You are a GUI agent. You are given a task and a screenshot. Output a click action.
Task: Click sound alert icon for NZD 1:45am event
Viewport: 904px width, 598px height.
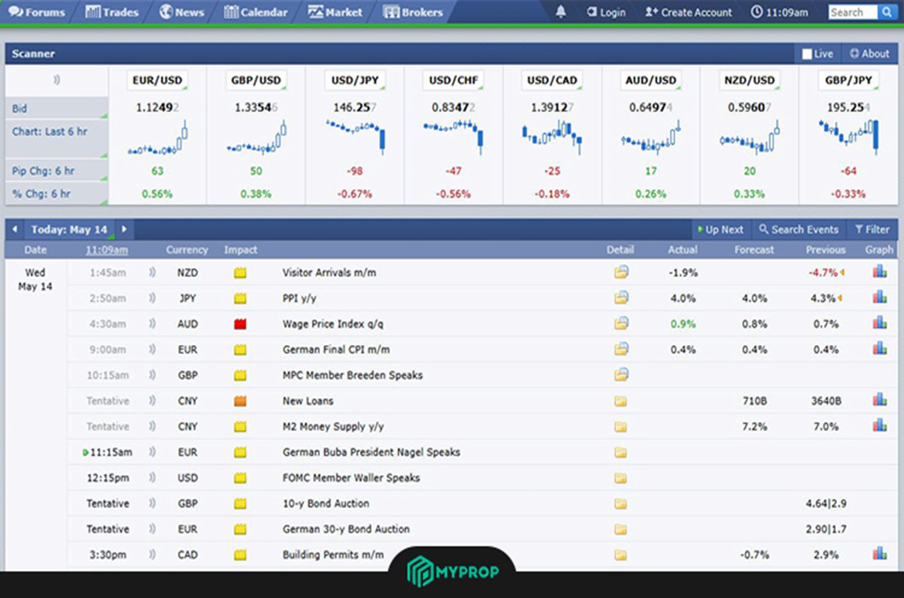tap(152, 272)
